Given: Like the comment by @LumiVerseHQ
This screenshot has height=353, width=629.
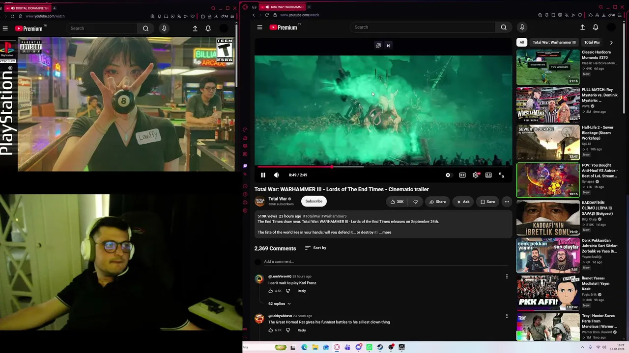Looking at the screenshot, I should coord(270,291).
